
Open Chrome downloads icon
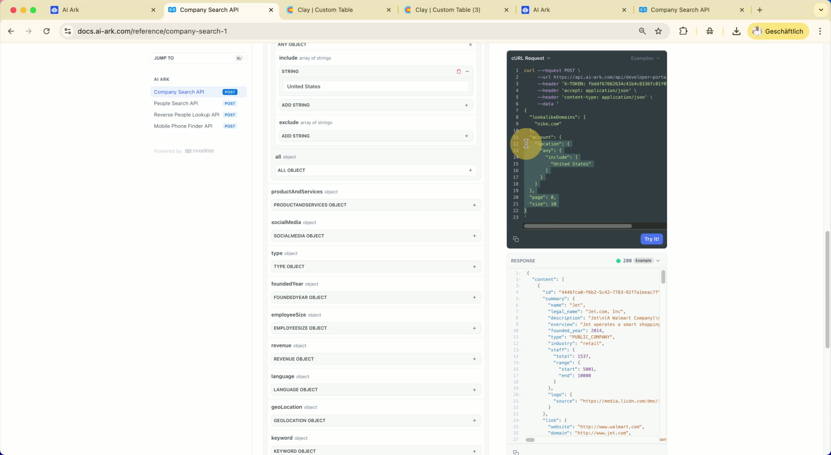pyautogui.click(x=736, y=31)
